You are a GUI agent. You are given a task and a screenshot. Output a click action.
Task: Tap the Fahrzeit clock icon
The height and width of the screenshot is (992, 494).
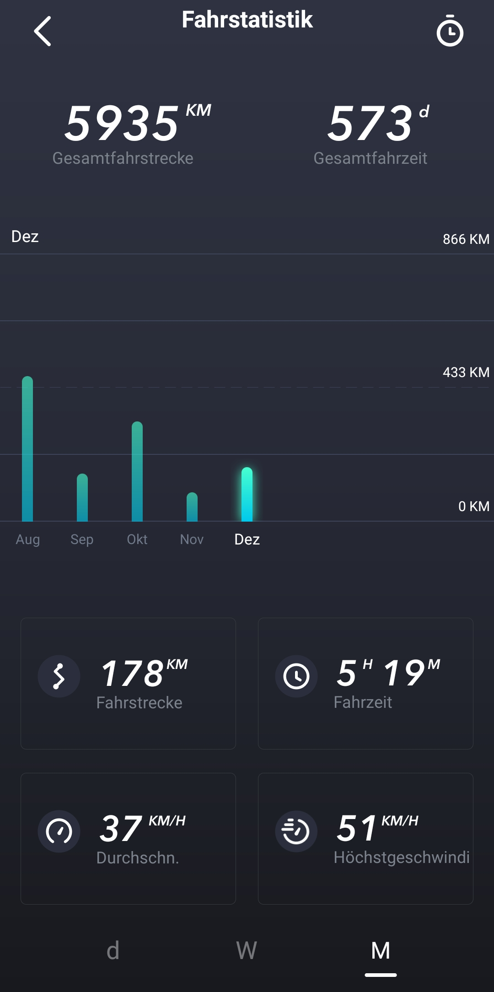pyautogui.click(x=296, y=676)
